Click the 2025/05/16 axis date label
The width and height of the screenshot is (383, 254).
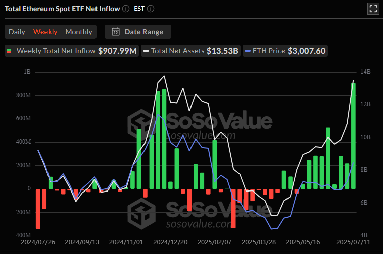click(303, 242)
